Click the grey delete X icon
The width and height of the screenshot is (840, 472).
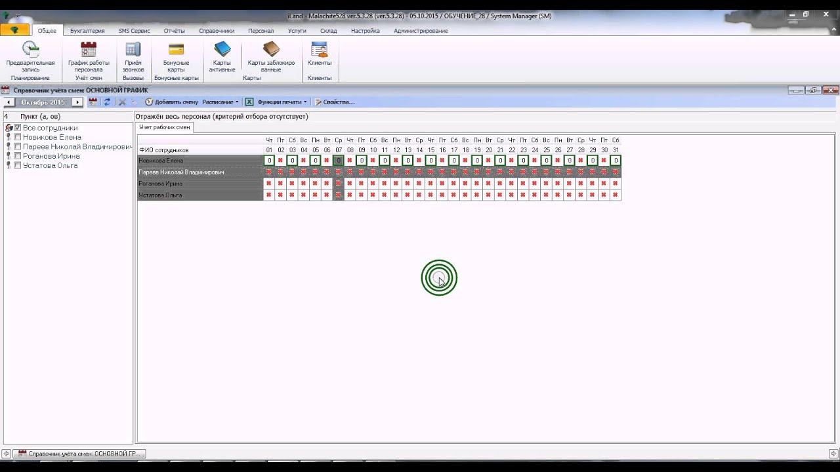point(122,102)
